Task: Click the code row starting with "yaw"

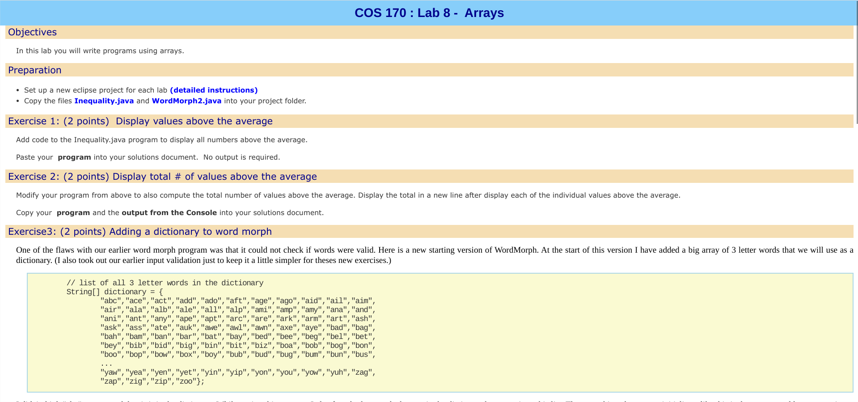Action: [x=238, y=372]
